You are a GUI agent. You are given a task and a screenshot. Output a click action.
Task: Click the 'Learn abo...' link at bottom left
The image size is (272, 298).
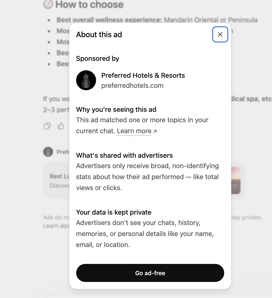coord(51,226)
